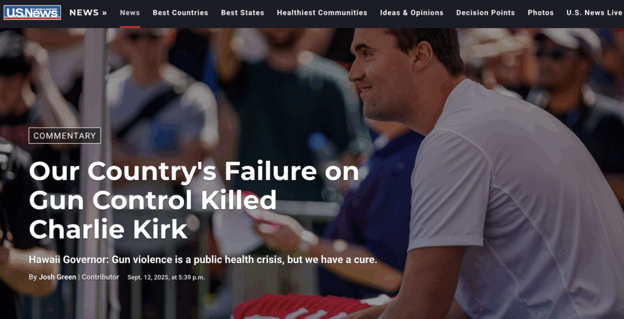Click the red underline under News tab
This screenshot has width=624, height=319.
(x=130, y=27)
